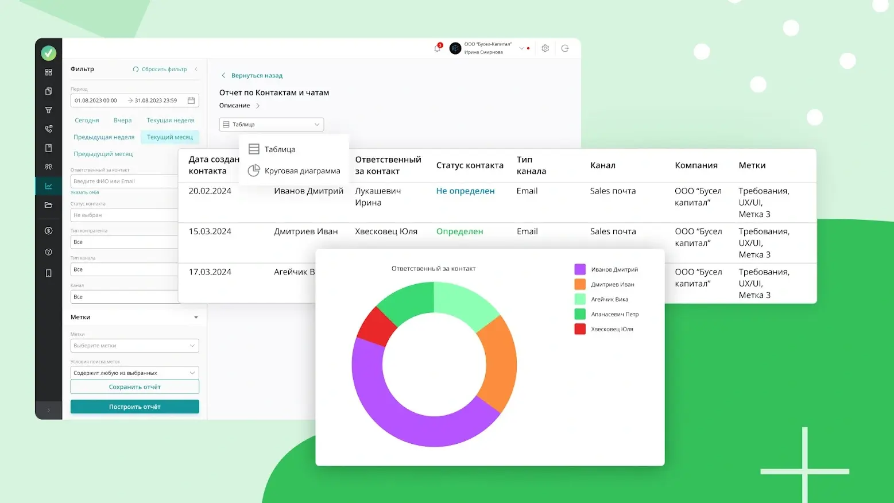Open the documents copy icon in sidebar
The height and width of the screenshot is (503, 894).
[x=49, y=91]
